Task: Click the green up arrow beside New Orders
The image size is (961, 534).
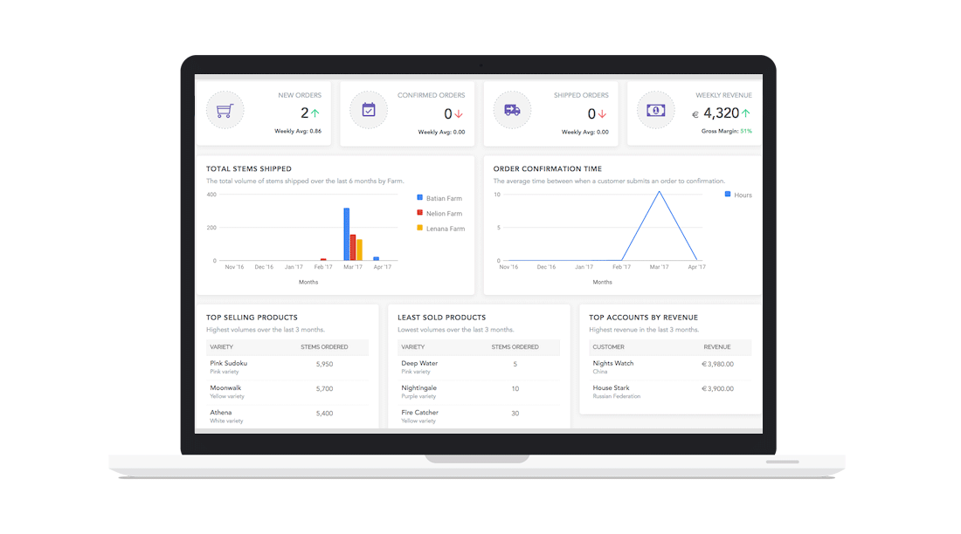Action: point(315,113)
